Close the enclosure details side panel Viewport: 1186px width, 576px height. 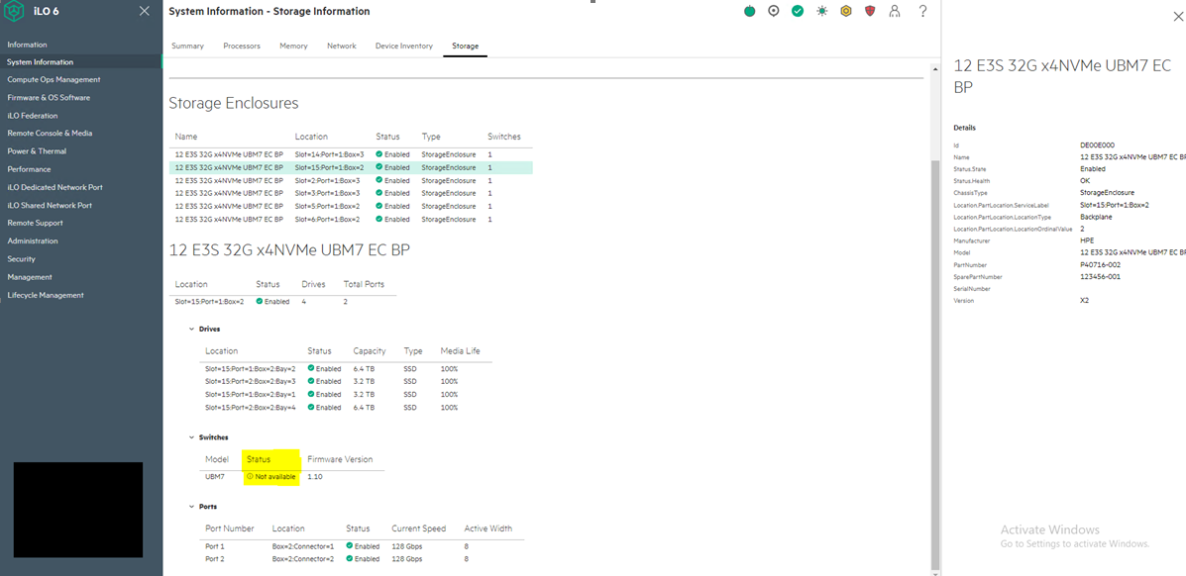[1179, 17]
